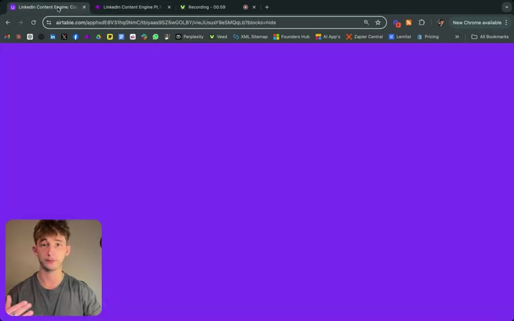This screenshot has height=321, width=514.
Task: Open the Pricing bookmark
Action: point(428,37)
